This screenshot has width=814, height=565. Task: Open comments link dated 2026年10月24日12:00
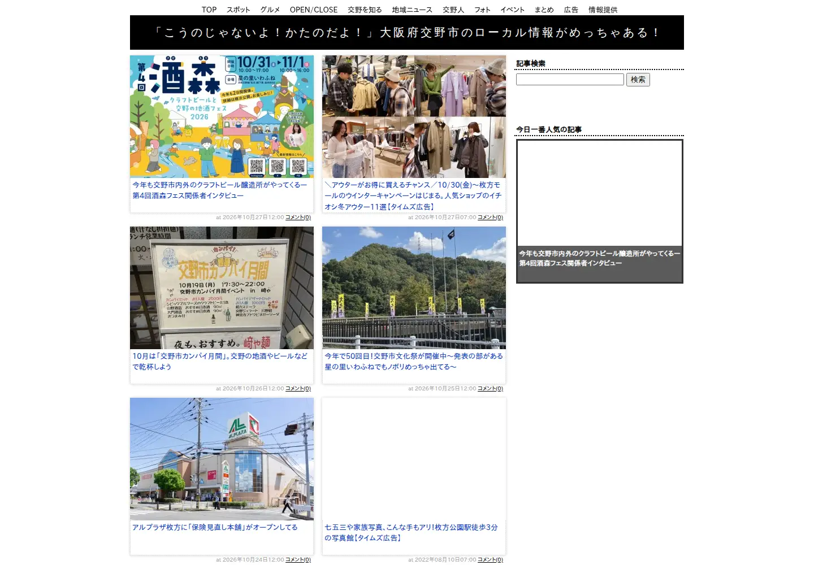point(298,560)
